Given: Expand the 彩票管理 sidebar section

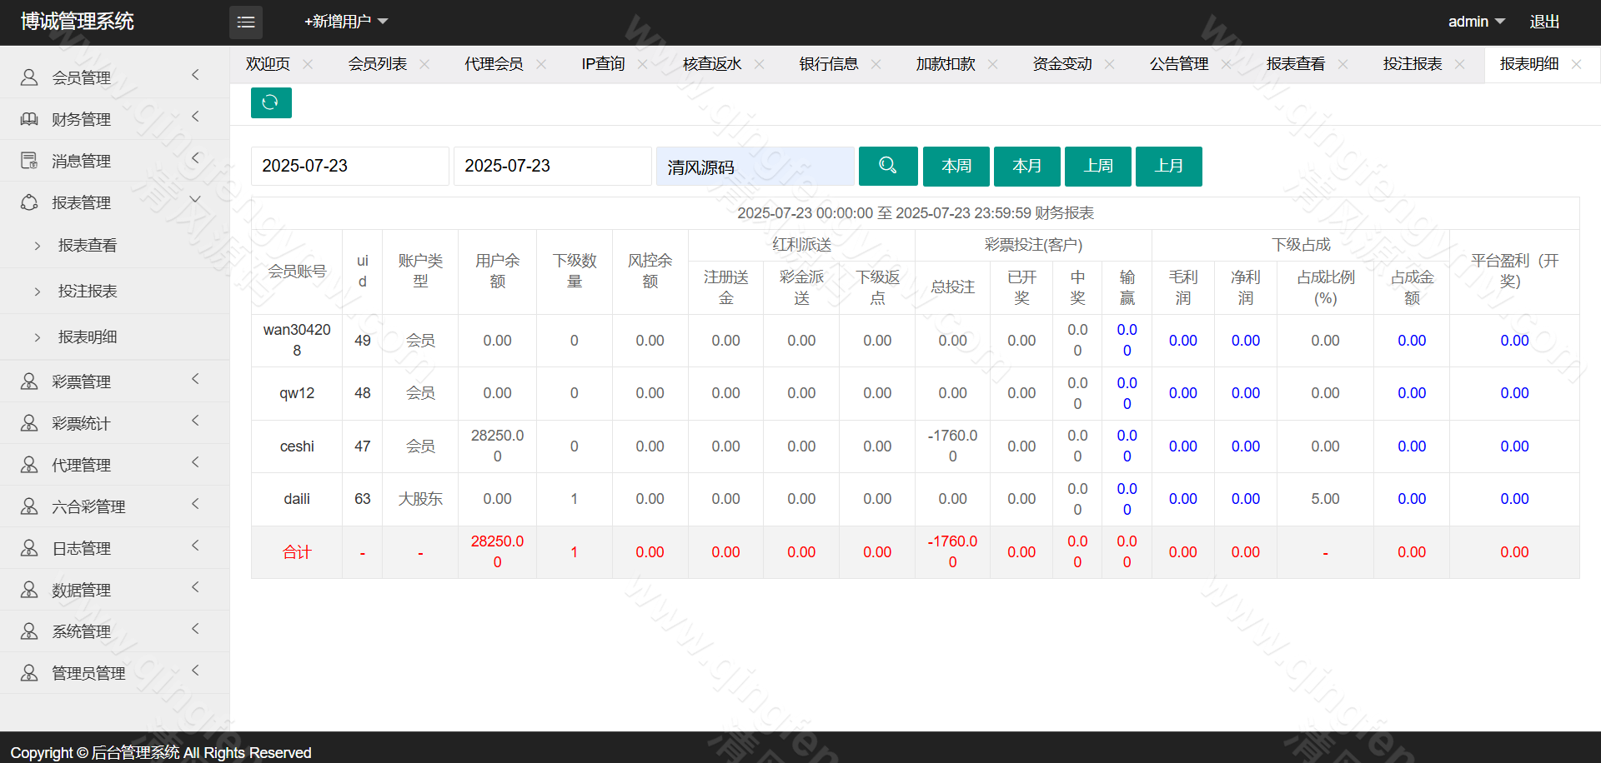Looking at the screenshot, I should pyautogui.click(x=195, y=380).
